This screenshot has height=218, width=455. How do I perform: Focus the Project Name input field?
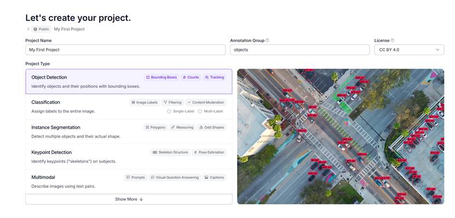click(x=126, y=50)
